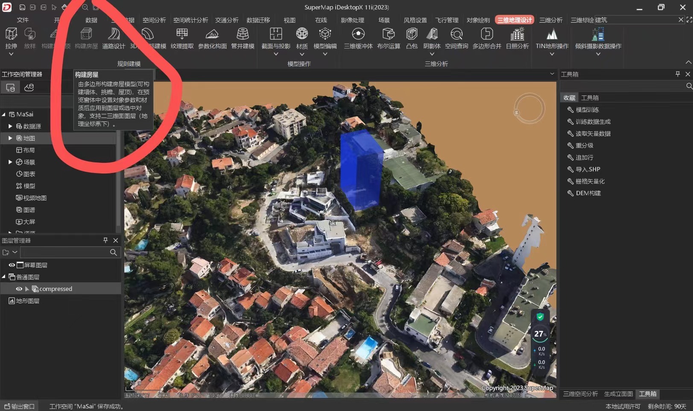Image resolution: width=693 pixels, height=411 pixels.
Task: Toggle visibility of compressed layer
Action: coord(19,289)
